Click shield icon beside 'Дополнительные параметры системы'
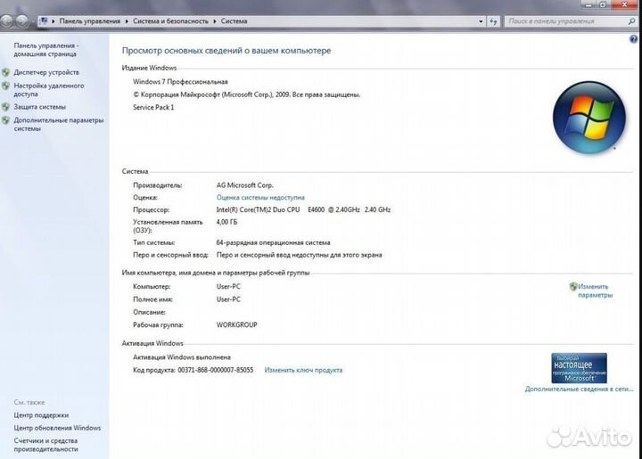This screenshot has height=459, width=642. [x=5, y=120]
